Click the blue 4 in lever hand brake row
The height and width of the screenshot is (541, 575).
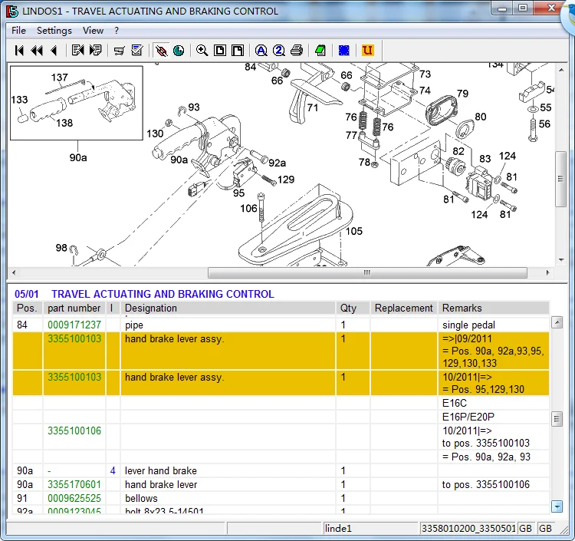[113, 471]
